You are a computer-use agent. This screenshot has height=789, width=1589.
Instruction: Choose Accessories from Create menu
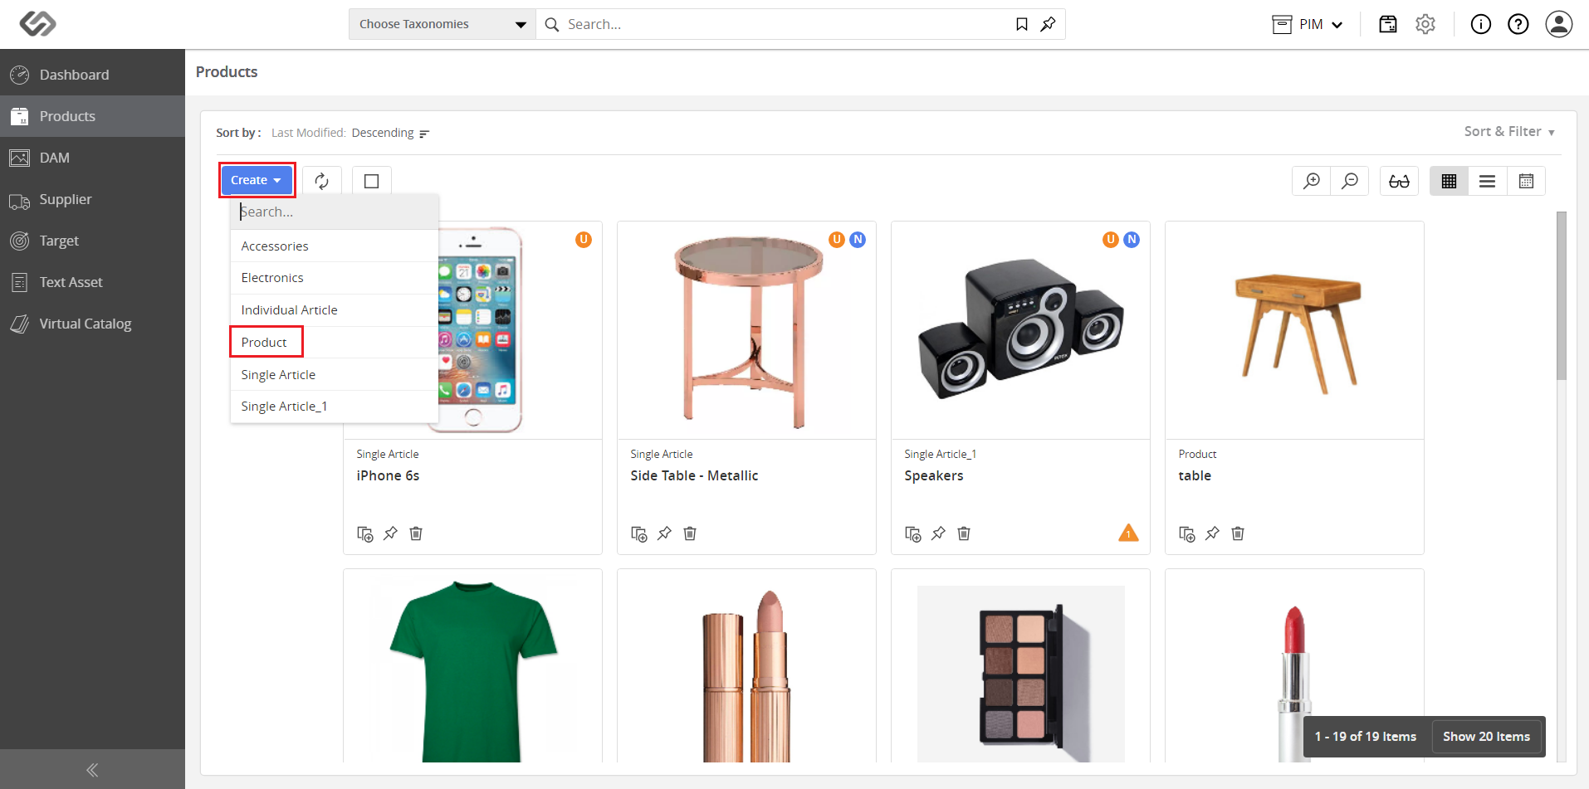point(335,246)
